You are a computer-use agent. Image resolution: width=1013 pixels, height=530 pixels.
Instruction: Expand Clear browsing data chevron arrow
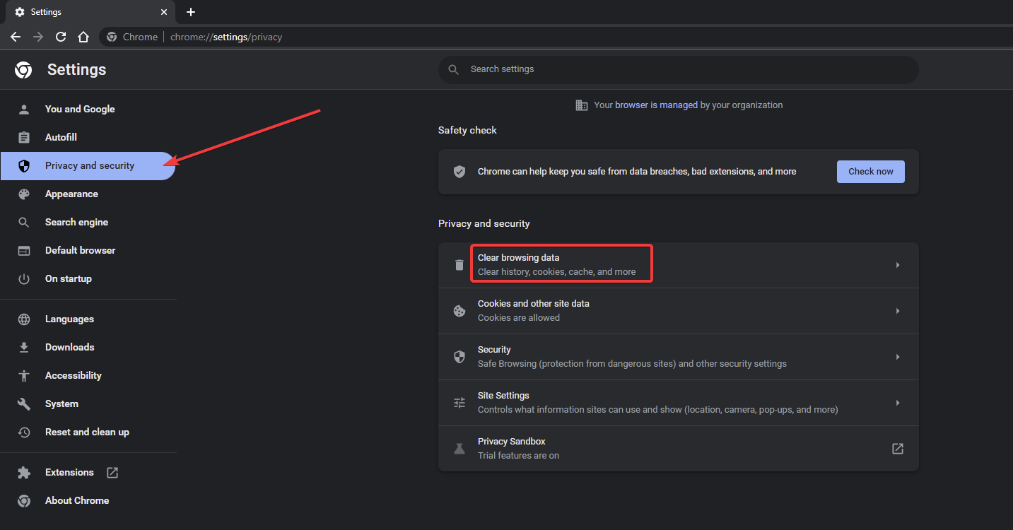897,265
